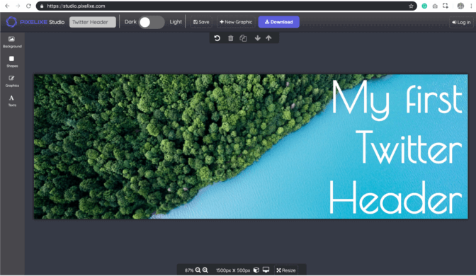The image size is (476, 276).
Task: Open the Texts panel
Action: coord(12,100)
